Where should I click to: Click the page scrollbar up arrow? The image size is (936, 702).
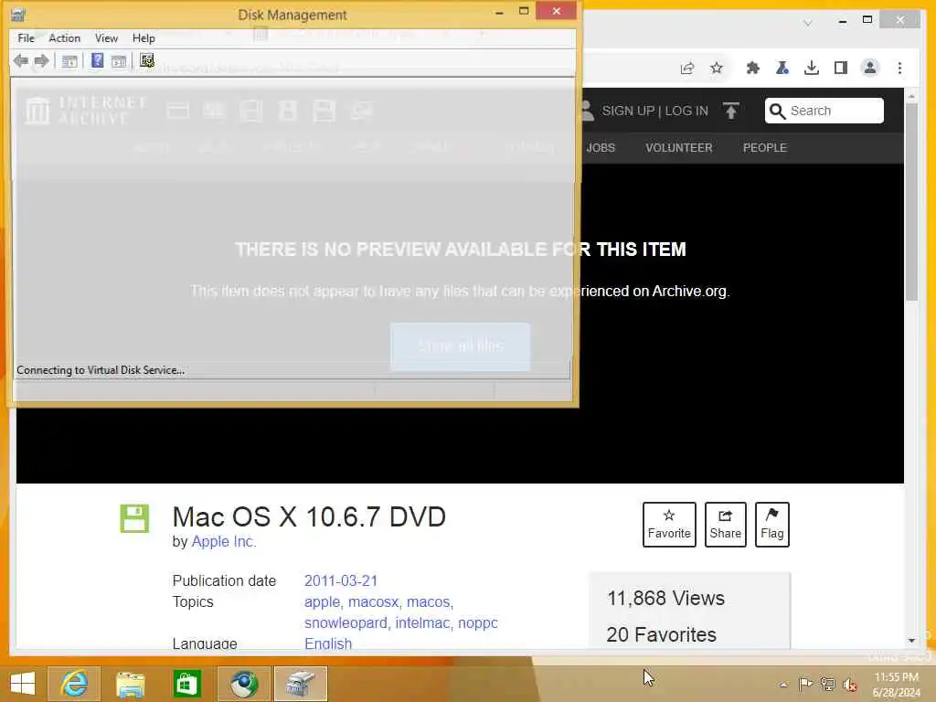(x=911, y=95)
